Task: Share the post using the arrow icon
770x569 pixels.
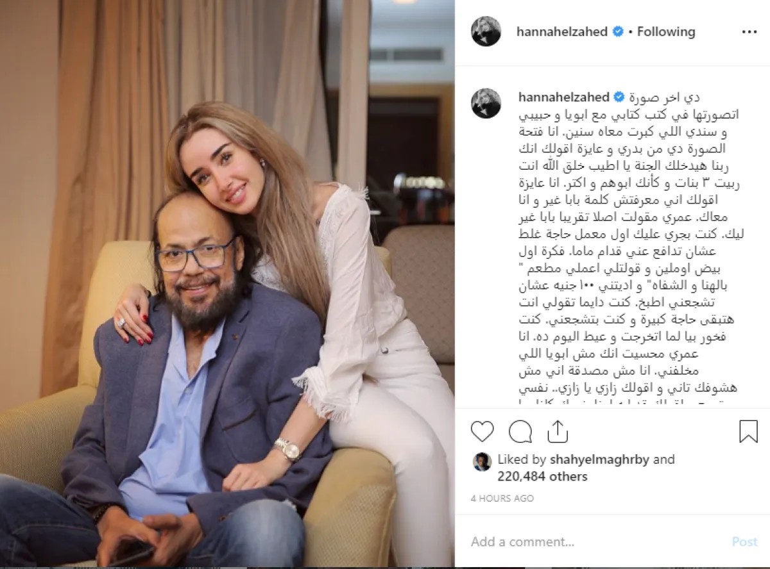Action: click(x=558, y=431)
